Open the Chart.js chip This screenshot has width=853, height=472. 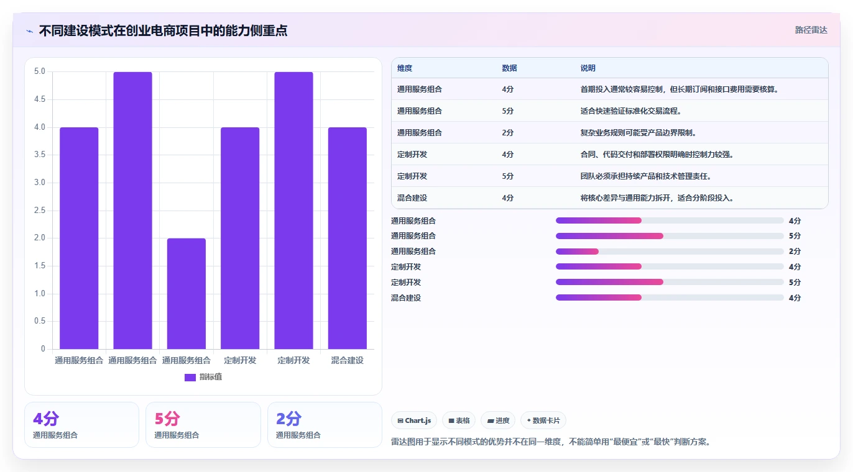click(x=414, y=420)
